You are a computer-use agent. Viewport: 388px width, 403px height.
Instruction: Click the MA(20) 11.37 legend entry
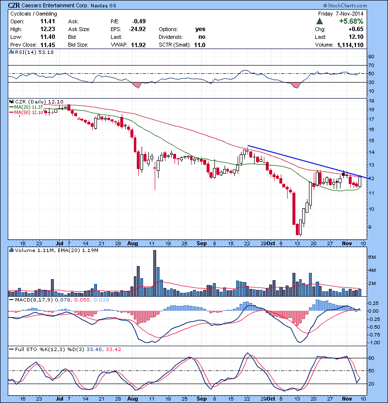click(26, 107)
